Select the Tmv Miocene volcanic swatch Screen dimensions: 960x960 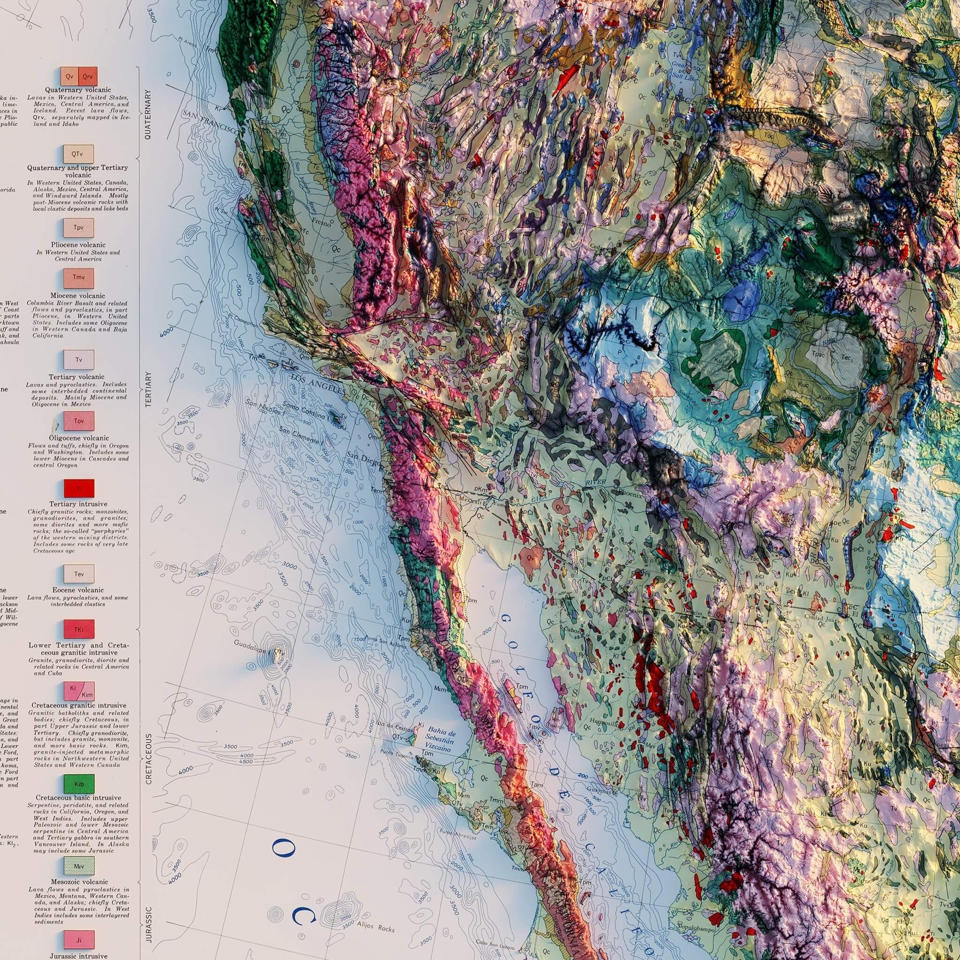tap(78, 279)
